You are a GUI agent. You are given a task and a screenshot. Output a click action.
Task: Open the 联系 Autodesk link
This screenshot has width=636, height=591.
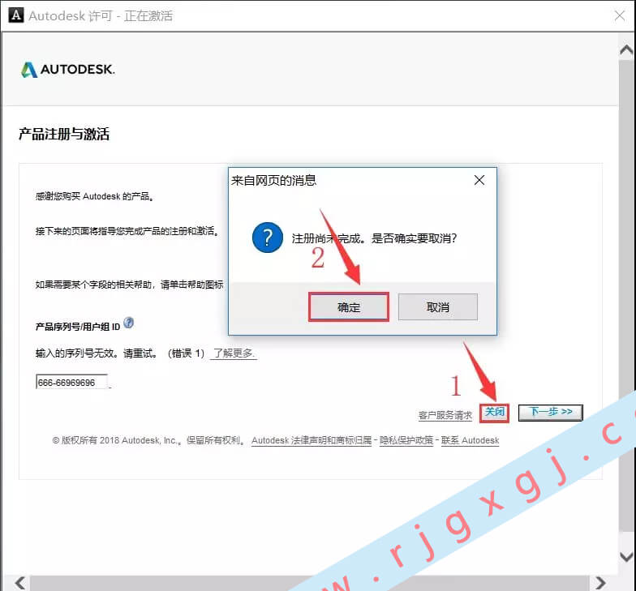coord(471,440)
